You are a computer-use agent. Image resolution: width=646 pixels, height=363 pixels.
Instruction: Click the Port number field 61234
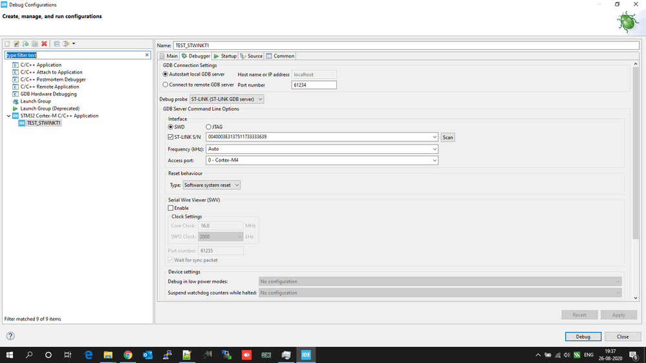pyautogui.click(x=314, y=85)
